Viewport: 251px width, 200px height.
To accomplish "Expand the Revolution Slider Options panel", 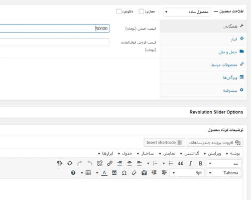I will pyautogui.click(x=123, y=112).
